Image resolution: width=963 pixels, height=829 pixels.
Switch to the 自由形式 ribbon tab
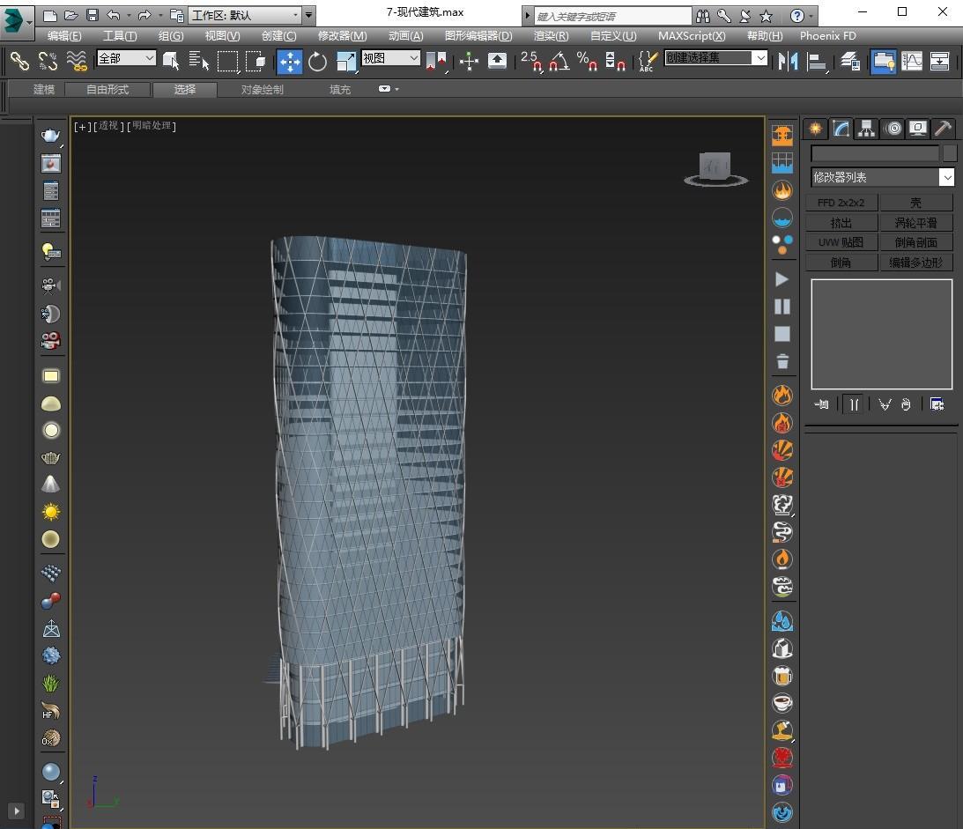pos(107,90)
